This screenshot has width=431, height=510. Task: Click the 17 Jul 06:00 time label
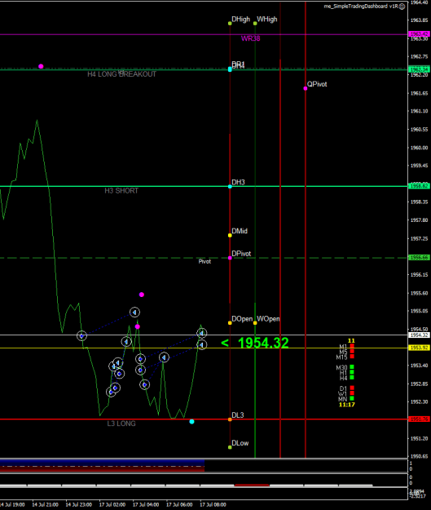click(179, 504)
